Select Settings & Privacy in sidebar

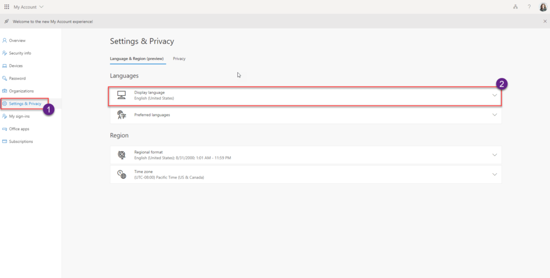click(25, 103)
